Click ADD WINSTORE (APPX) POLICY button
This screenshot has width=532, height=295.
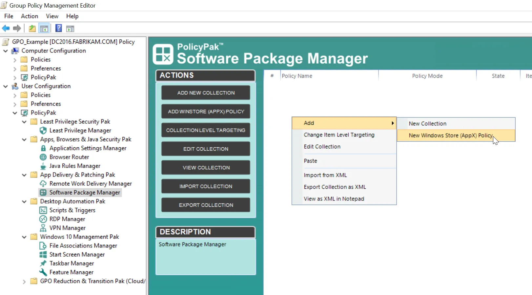pos(206,112)
